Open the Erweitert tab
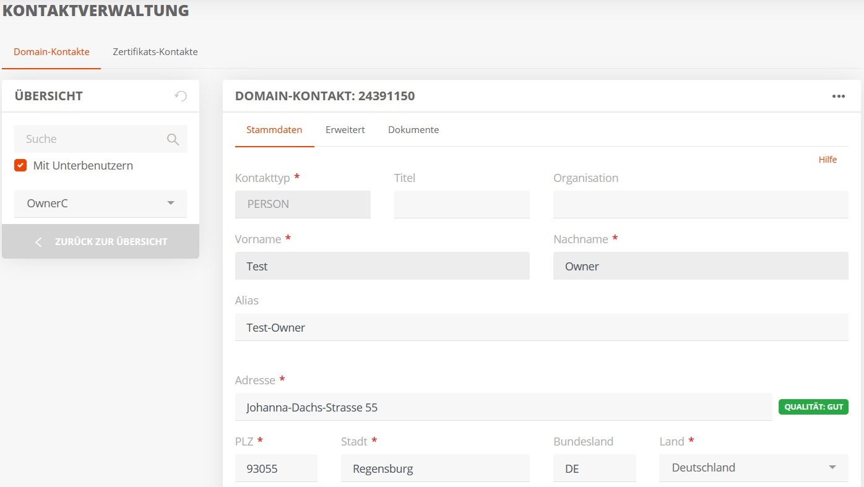The height and width of the screenshot is (487, 864). pyautogui.click(x=345, y=130)
